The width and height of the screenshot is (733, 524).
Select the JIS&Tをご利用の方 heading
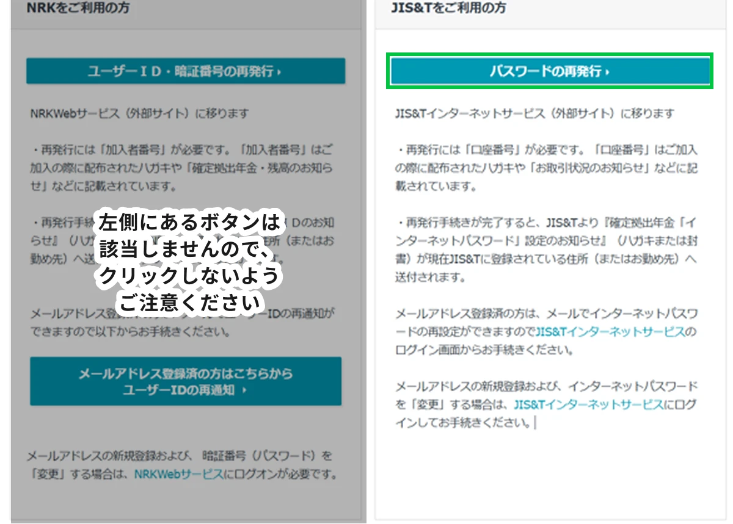(448, 9)
